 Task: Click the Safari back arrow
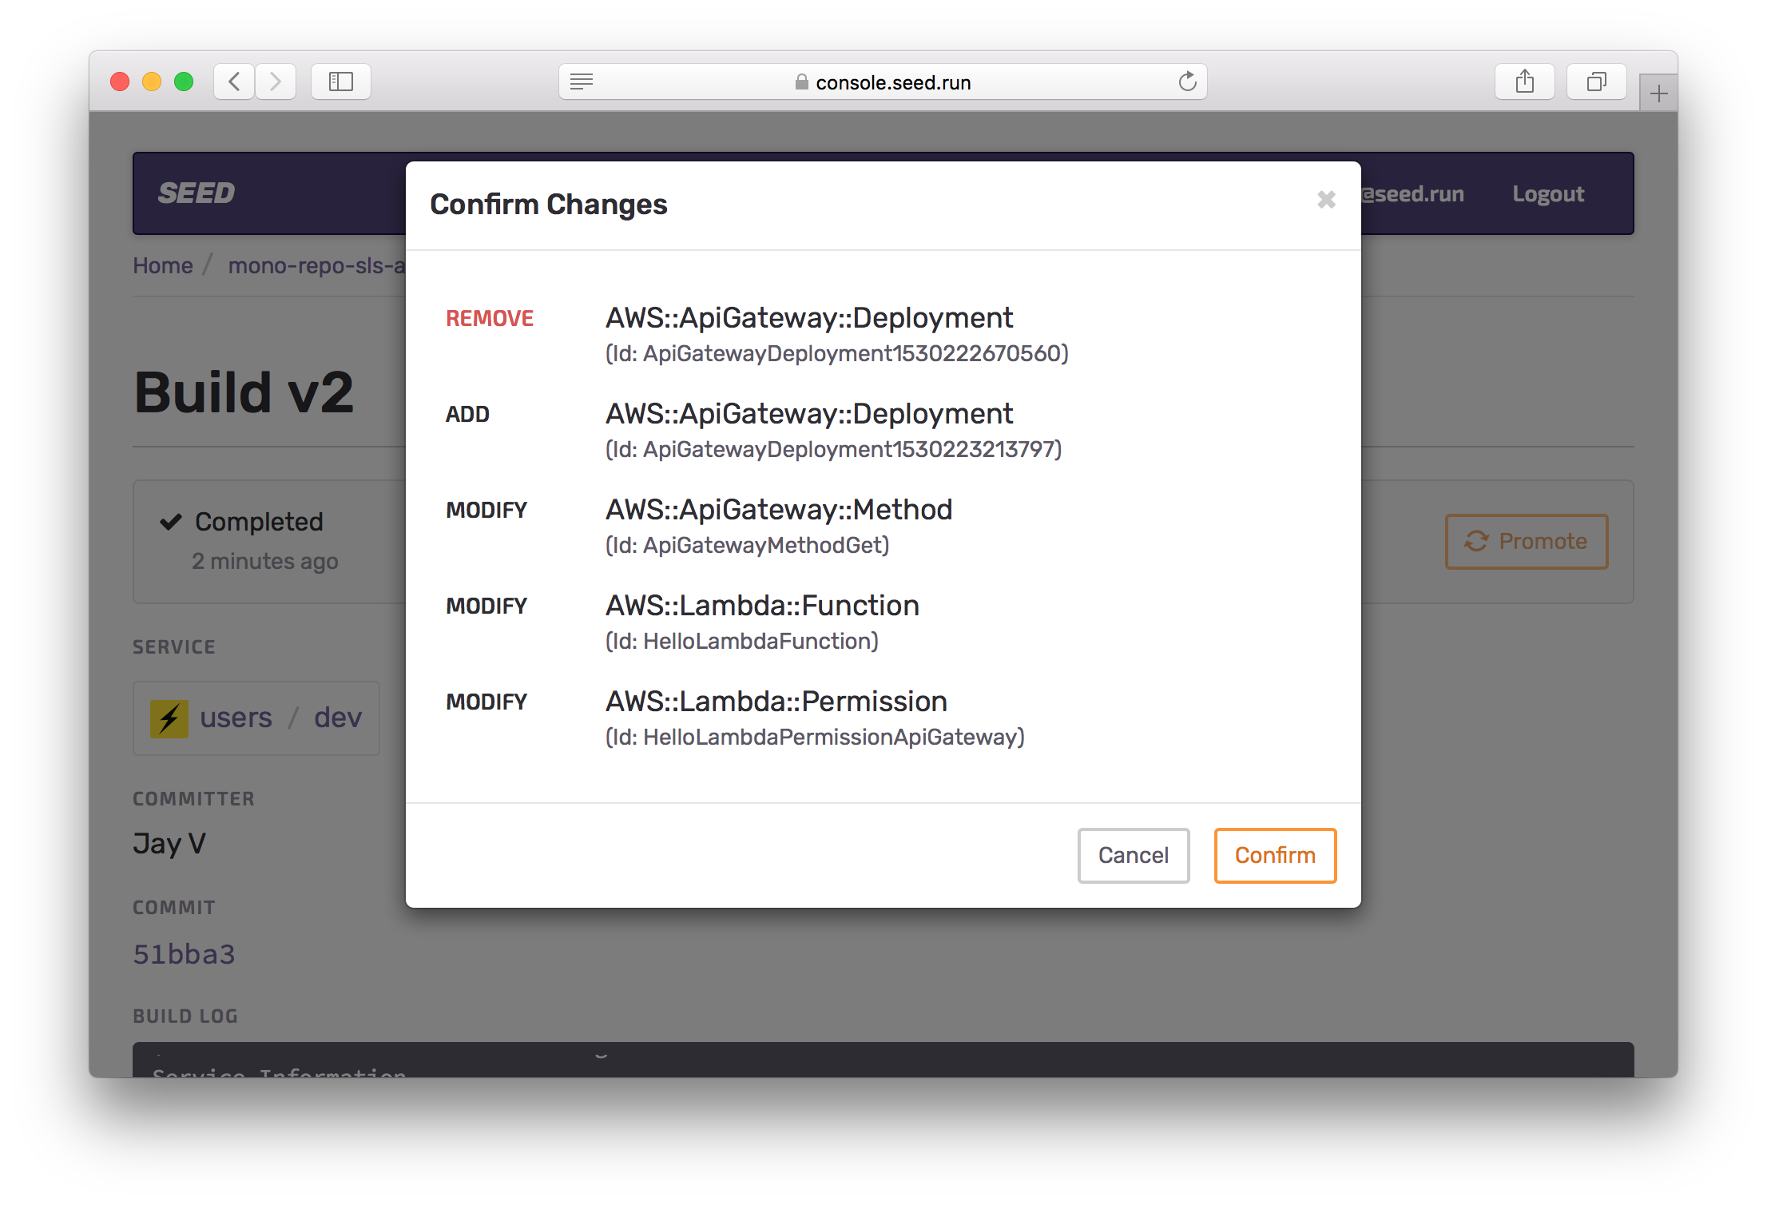coord(234,82)
